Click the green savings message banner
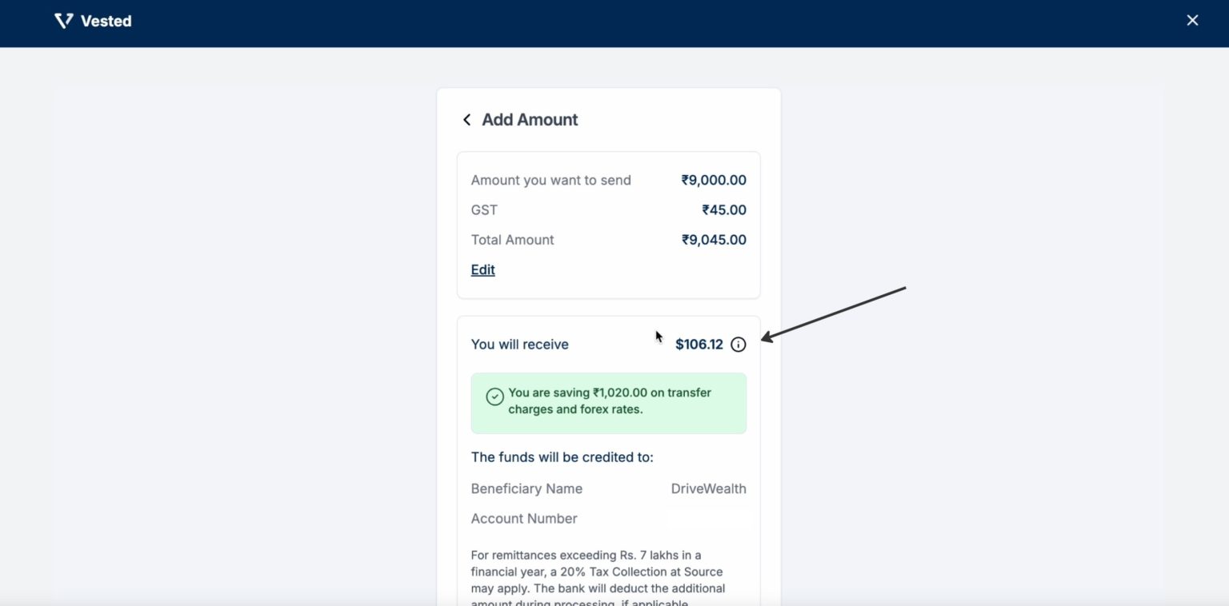The height and width of the screenshot is (606, 1229). tap(608, 403)
